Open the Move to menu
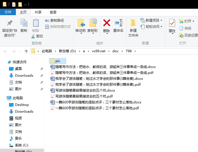This screenshot has width=198, height=152. (80, 26)
